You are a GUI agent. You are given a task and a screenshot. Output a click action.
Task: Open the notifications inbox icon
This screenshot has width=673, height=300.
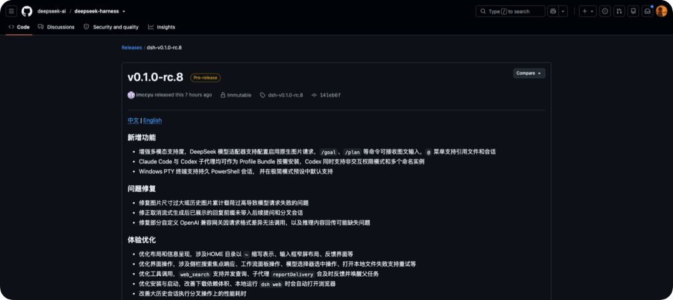pyautogui.click(x=647, y=11)
